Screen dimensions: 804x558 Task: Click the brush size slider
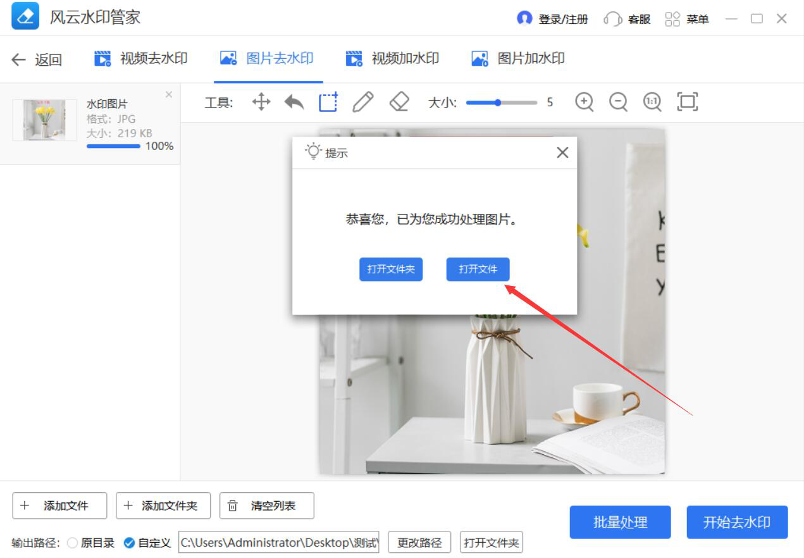[x=501, y=102]
